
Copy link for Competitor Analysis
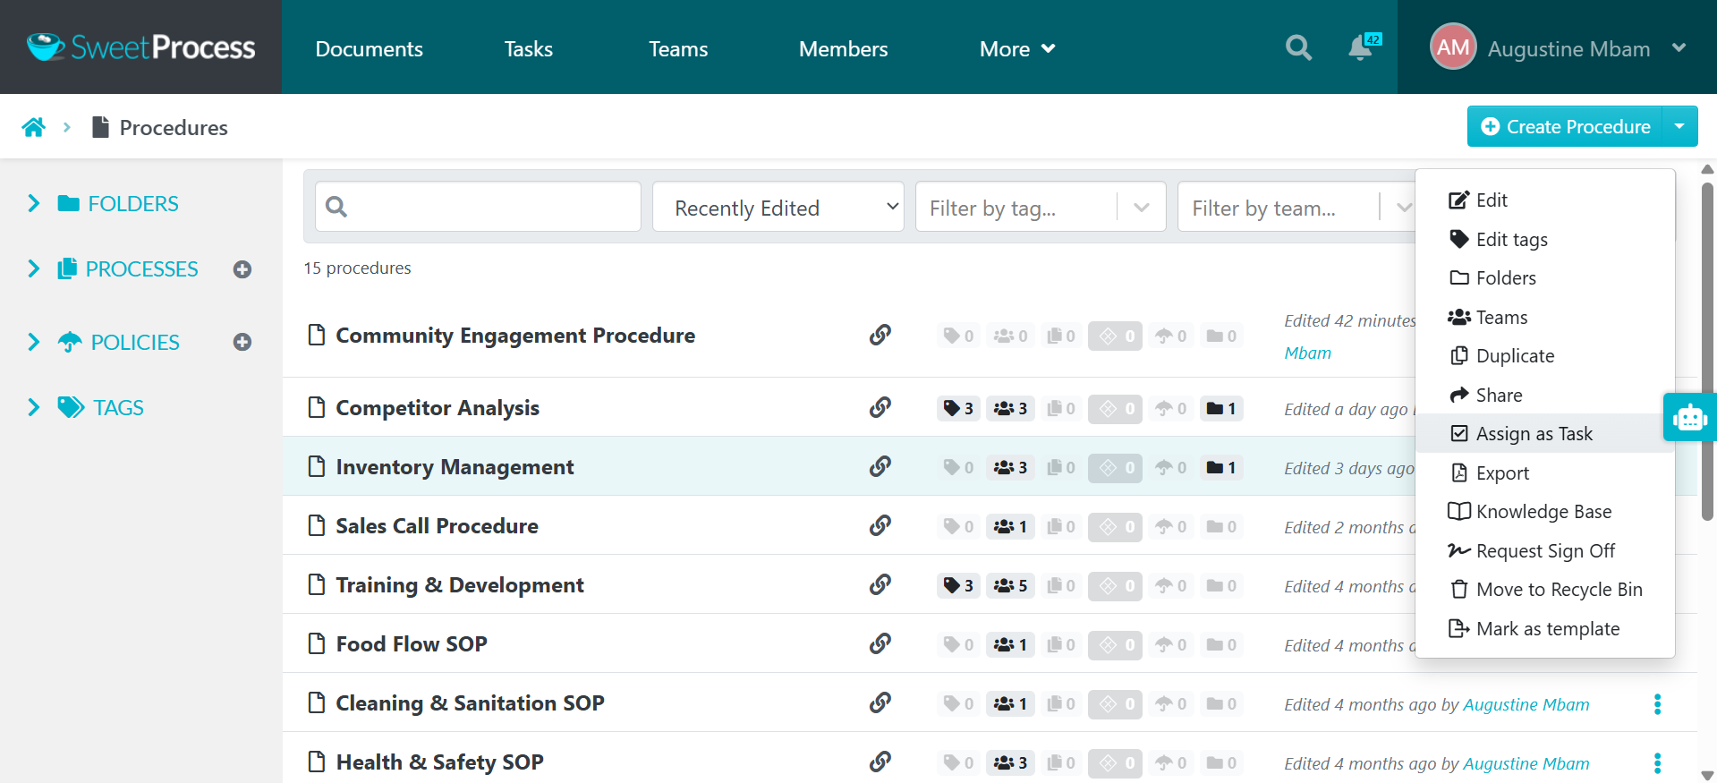(x=880, y=407)
